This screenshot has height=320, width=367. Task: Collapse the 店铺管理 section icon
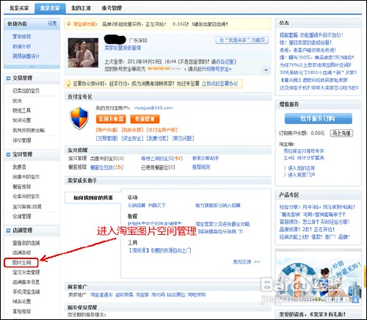(8, 230)
